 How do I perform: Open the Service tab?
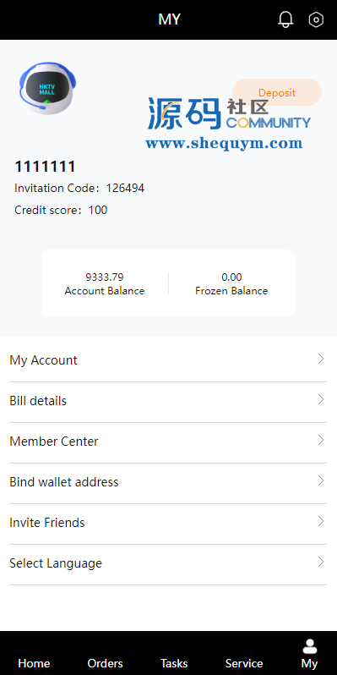tap(244, 663)
